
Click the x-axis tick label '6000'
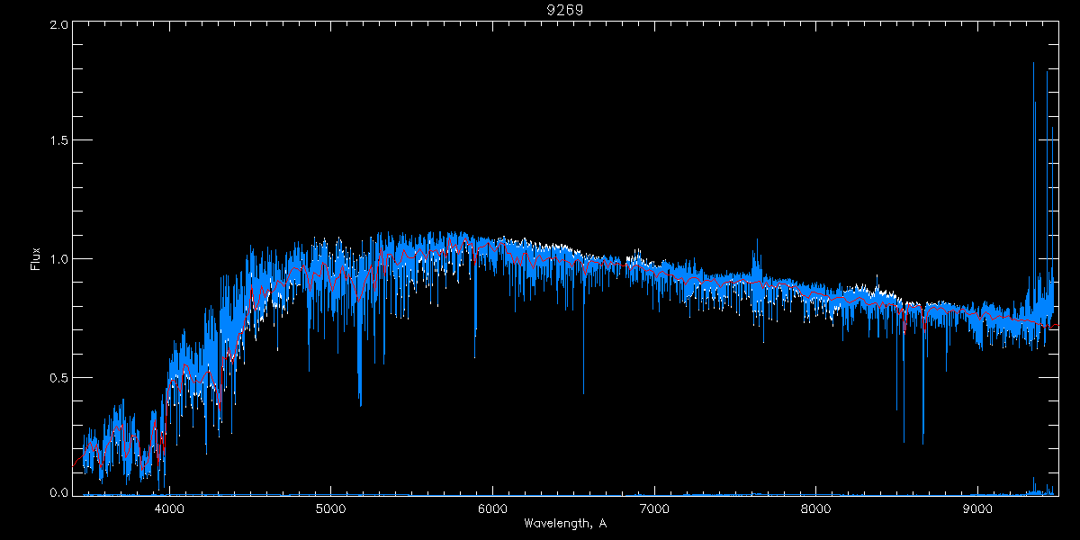(493, 508)
